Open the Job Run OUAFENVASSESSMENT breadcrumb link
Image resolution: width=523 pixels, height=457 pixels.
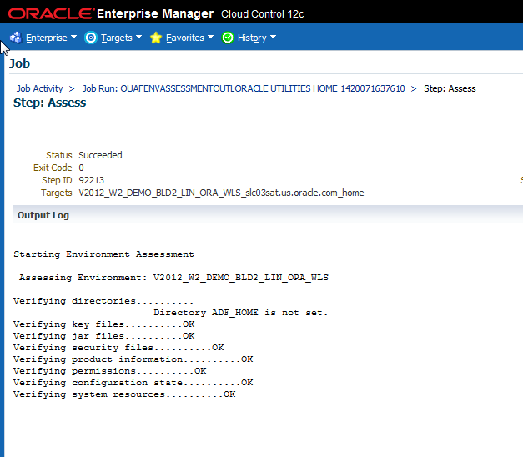pyautogui.click(x=244, y=88)
